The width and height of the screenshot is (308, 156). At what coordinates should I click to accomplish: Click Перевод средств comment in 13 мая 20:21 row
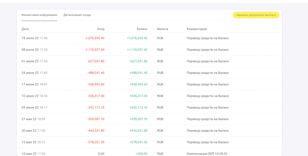pos(208,142)
